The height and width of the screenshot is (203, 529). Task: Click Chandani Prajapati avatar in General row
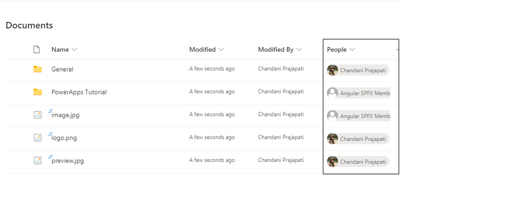click(x=333, y=70)
